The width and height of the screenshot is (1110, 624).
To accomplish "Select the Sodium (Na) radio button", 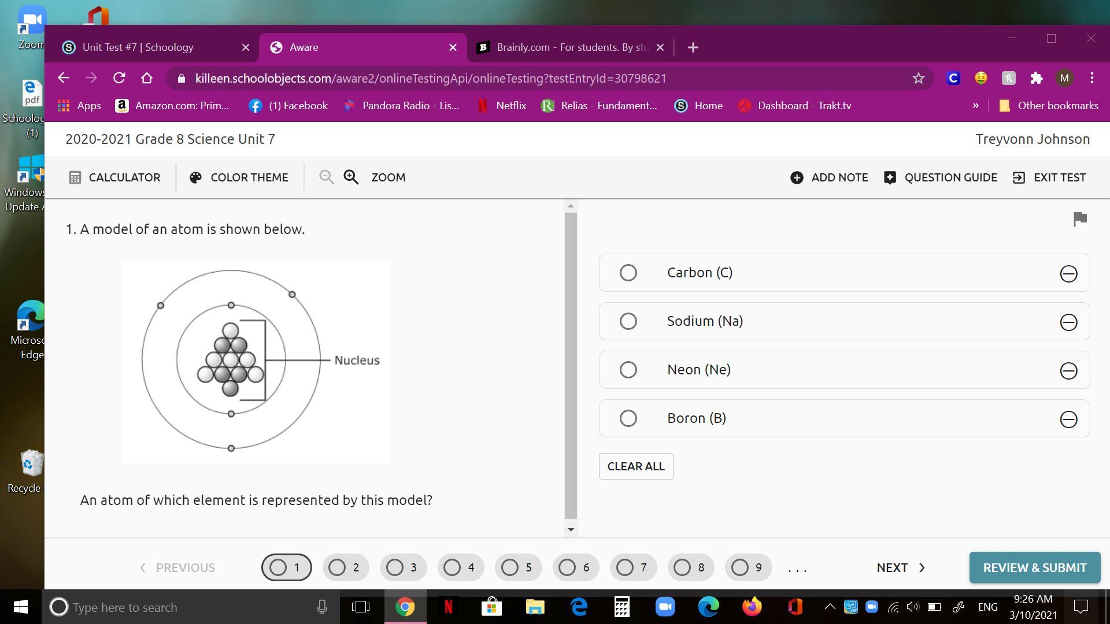I will [x=628, y=321].
